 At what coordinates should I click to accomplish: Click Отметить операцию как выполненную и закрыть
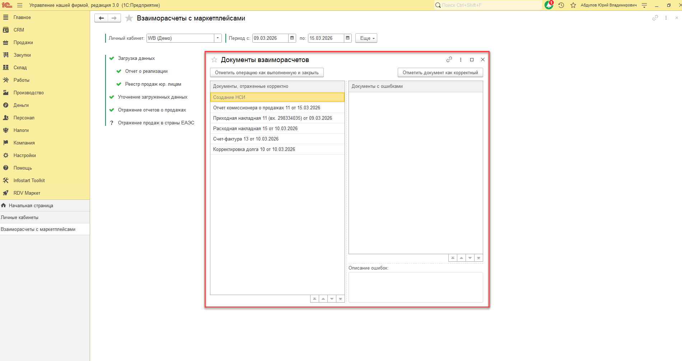point(267,72)
